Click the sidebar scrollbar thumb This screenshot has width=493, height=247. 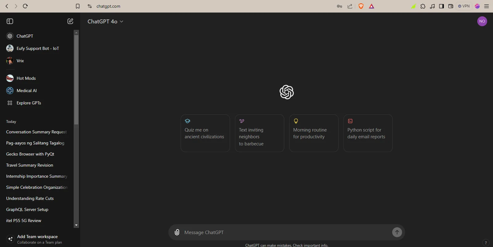pos(76,80)
